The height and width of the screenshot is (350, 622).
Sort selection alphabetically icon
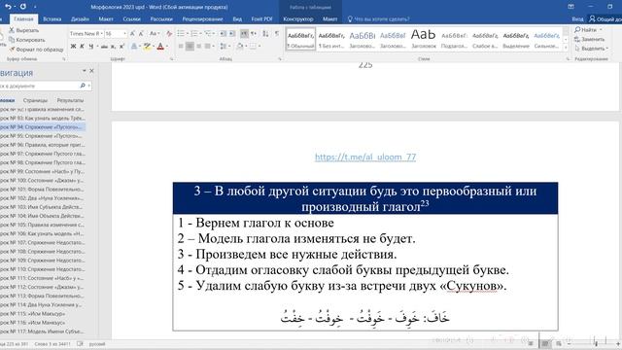tap(265, 34)
